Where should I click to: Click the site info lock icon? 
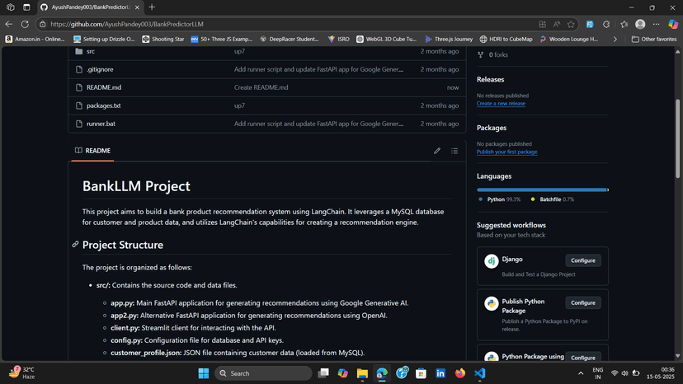click(43, 25)
